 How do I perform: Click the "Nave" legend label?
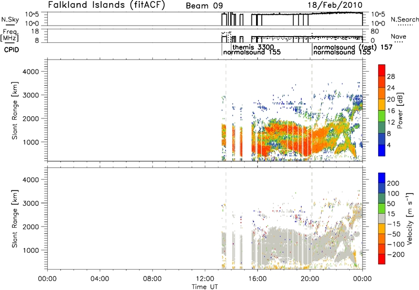(398, 36)
